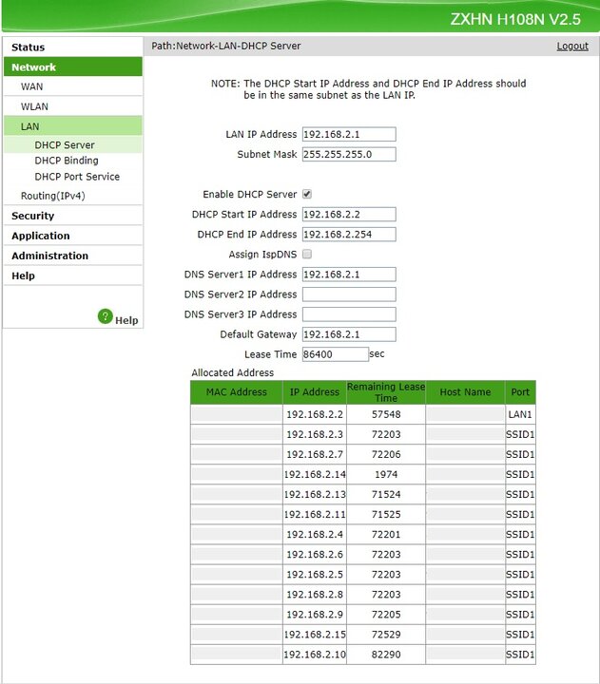Click the MAC Address column header
The image size is (600, 684).
[x=236, y=392]
